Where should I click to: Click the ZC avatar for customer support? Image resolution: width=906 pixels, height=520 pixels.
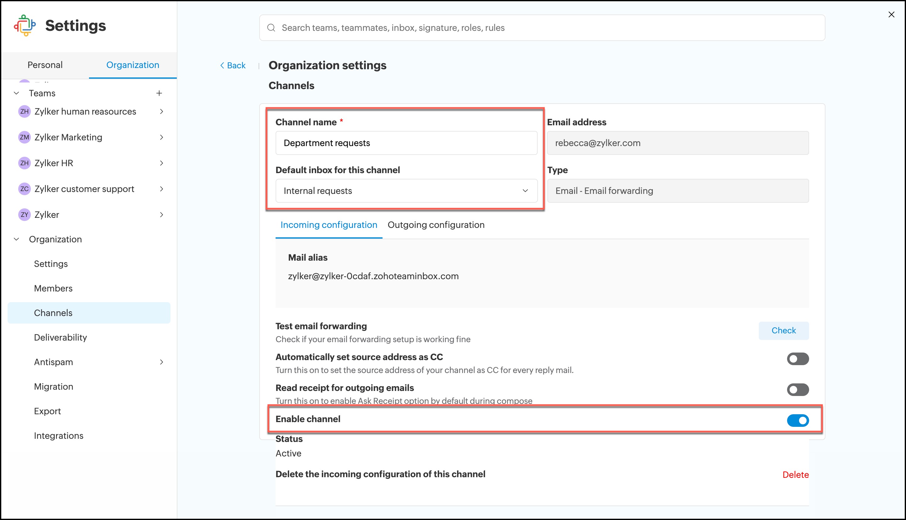[24, 189]
